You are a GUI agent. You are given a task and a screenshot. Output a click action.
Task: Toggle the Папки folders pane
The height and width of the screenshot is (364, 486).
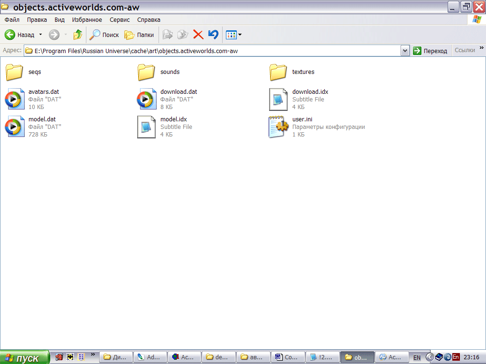click(139, 35)
